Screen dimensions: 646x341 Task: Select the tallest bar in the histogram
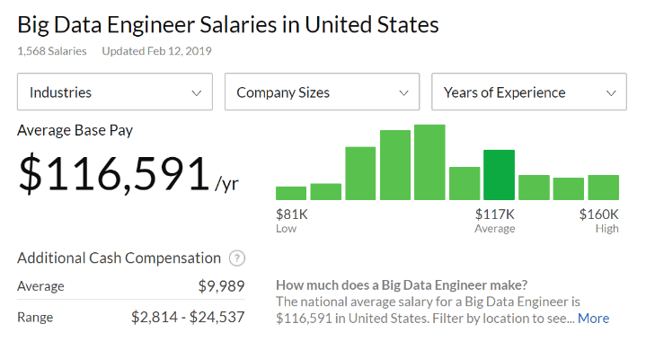pos(429,162)
